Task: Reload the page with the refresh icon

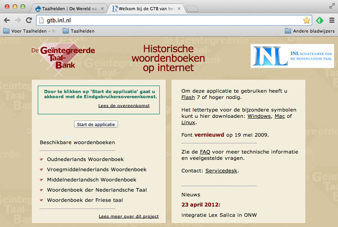Action: [29, 20]
